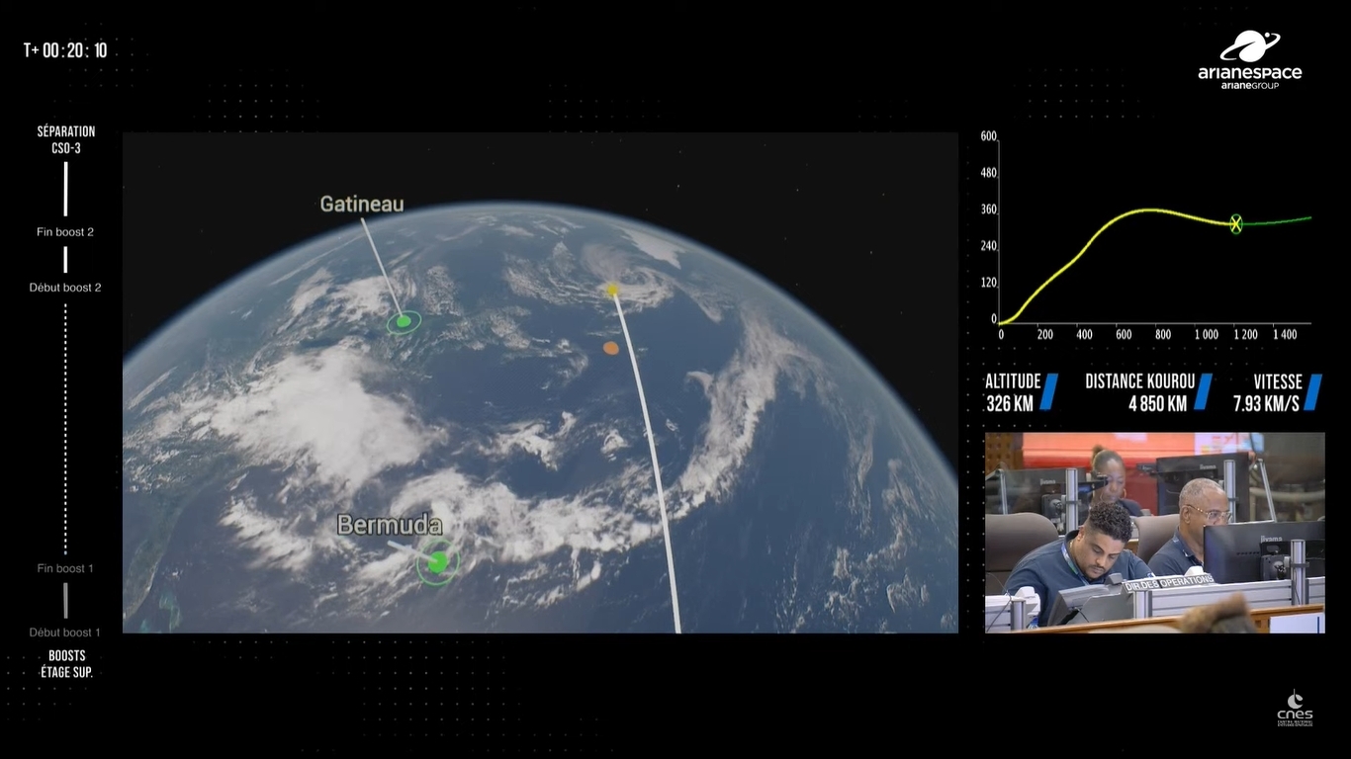Click the X marker on altitude curve
This screenshot has width=1351, height=759.
1236,224
